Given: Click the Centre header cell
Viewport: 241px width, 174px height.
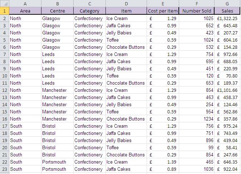Looking at the screenshot, I should click(57, 11).
